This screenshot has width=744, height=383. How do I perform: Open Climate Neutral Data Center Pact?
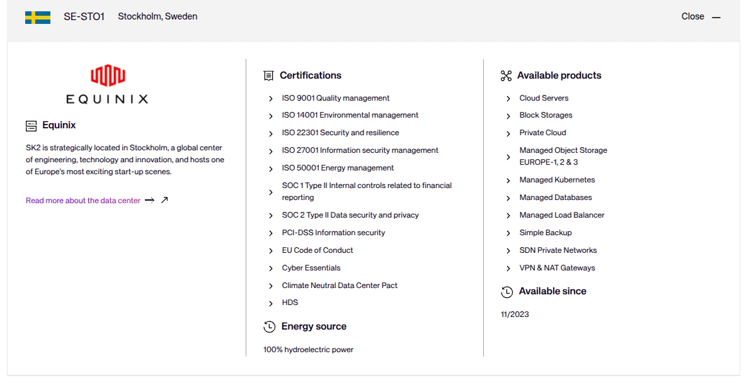pyautogui.click(x=340, y=286)
